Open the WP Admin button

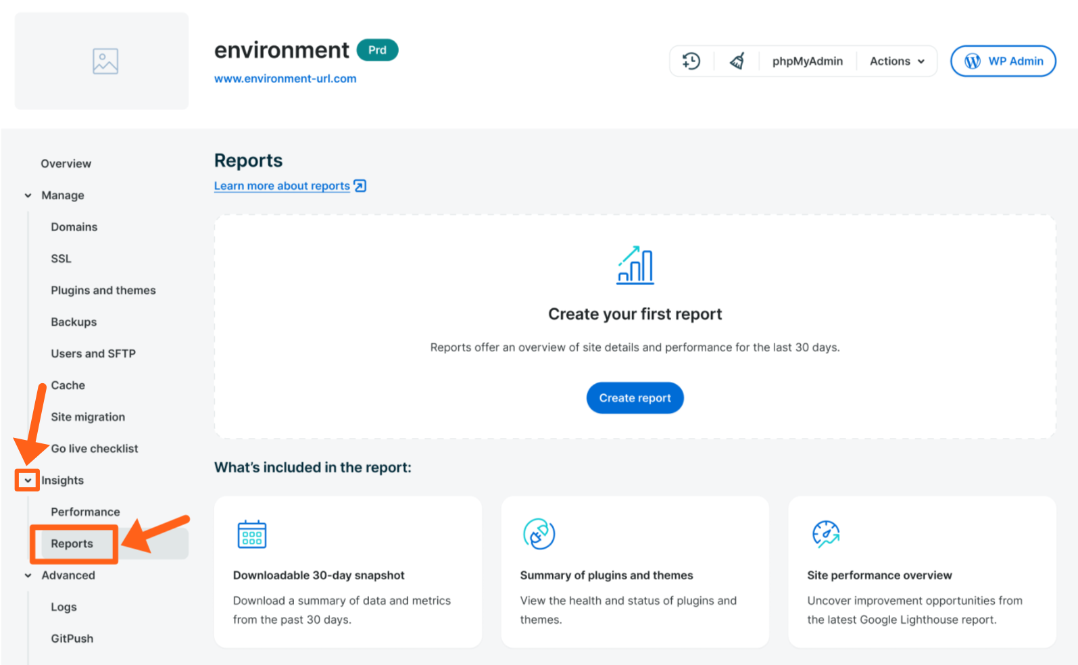(x=1003, y=61)
